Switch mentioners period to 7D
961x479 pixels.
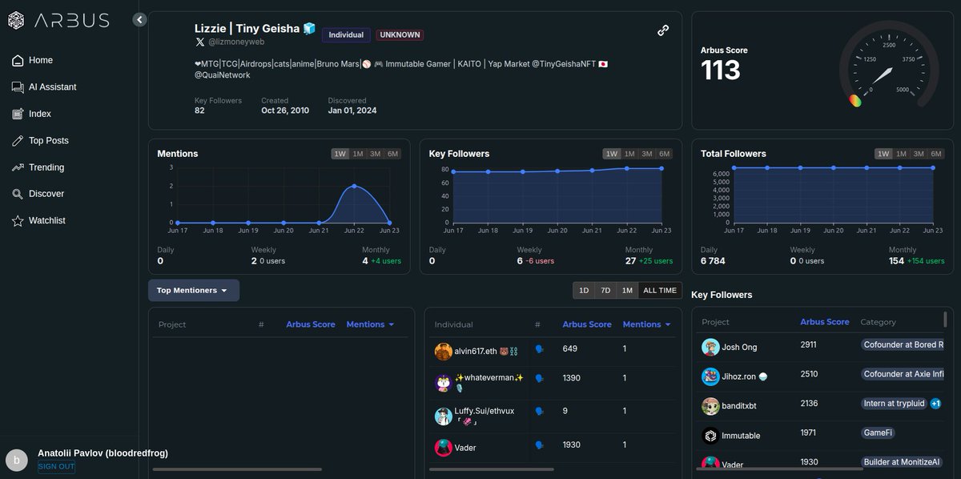(x=606, y=291)
